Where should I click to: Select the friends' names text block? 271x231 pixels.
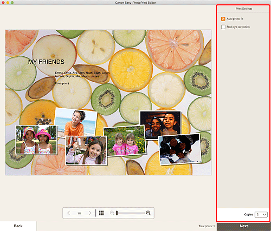82,75
